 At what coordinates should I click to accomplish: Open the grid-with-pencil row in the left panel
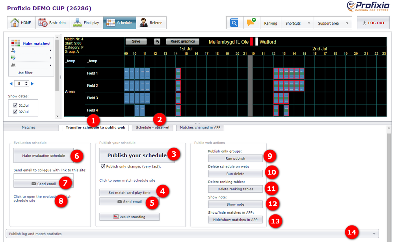point(31,58)
